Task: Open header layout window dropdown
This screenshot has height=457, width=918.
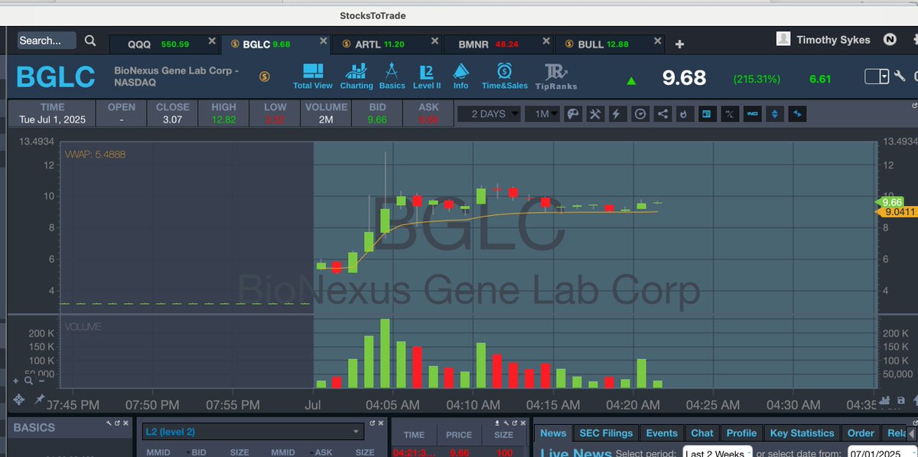Action: tap(877, 77)
